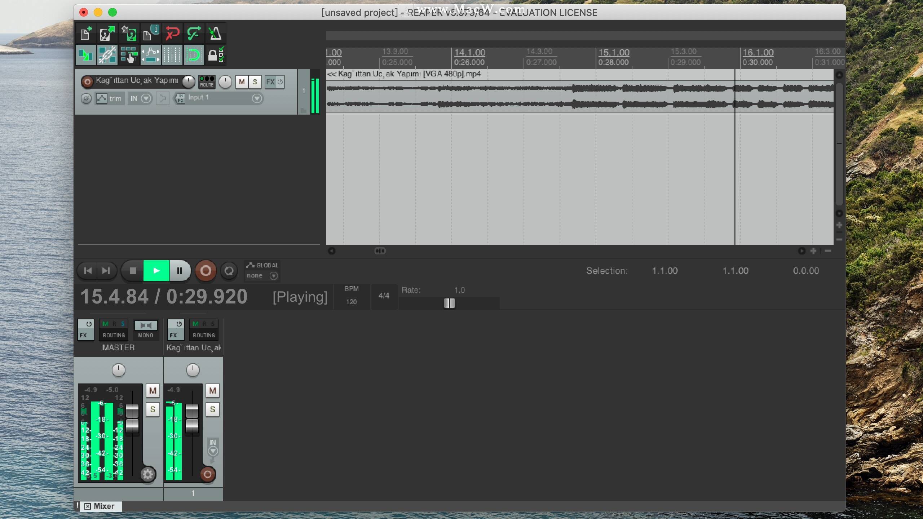Click the red Undo arrow icon
The image size is (923, 519).
point(172,34)
